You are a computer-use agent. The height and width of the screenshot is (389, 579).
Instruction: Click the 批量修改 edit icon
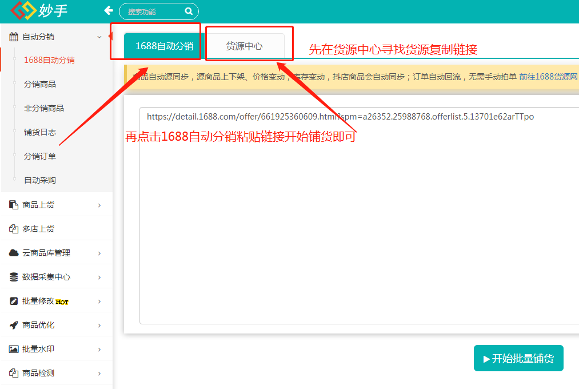(x=14, y=301)
